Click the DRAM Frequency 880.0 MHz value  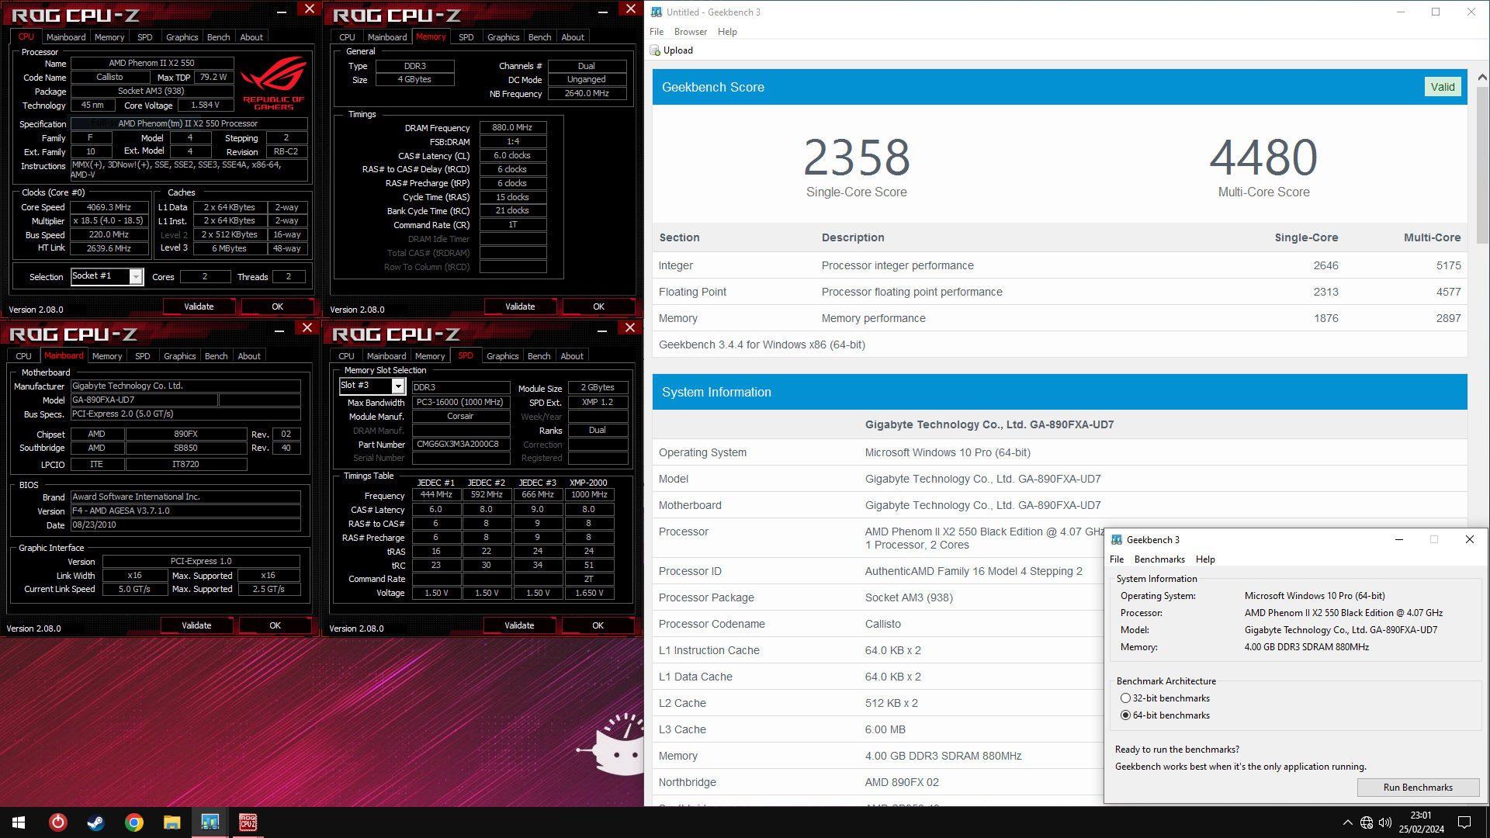(x=512, y=127)
